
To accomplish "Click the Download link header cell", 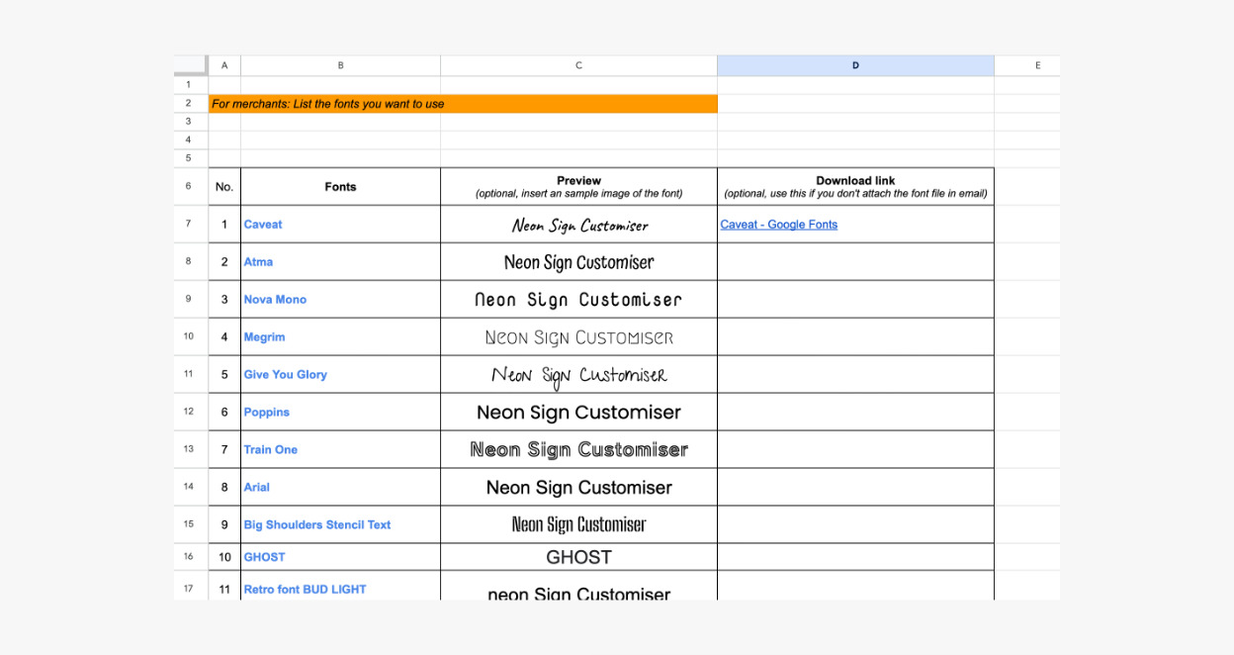I will [855, 186].
